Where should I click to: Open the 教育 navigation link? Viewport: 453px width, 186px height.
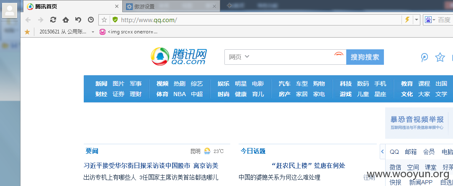click(x=407, y=84)
